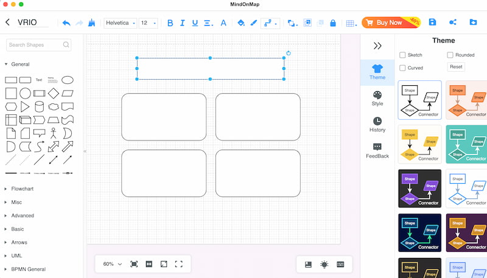This screenshot has height=278, width=487.
Task: Click the lock icon in toolbar
Action: click(332, 23)
